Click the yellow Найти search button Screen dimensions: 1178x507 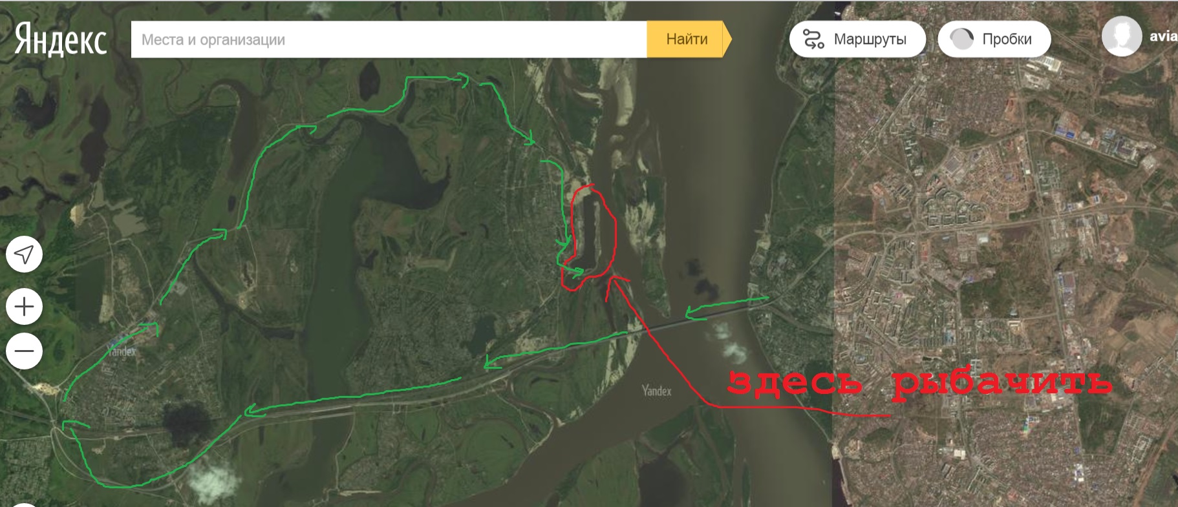689,39
